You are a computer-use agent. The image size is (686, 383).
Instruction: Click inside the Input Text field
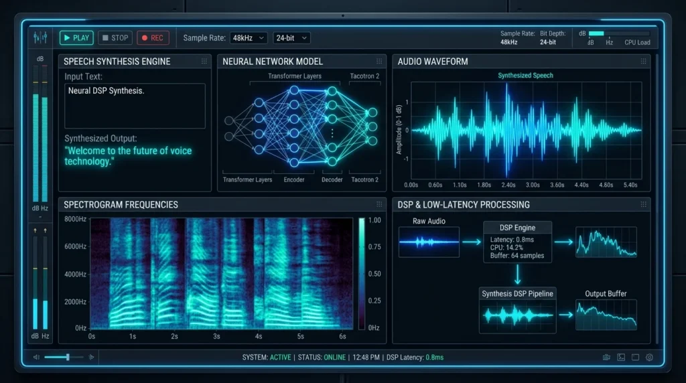pos(135,106)
